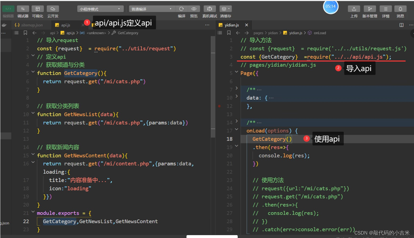The width and height of the screenshot is (414, 238).
Task: Click the WeChat devtools icon at far left
Action: coord(4,25)
